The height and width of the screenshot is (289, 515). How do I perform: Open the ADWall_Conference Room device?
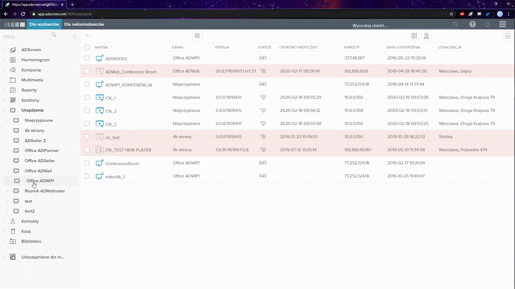tap(131, 72)
